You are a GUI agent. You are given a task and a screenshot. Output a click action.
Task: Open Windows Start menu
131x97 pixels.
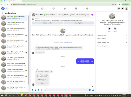click(2, 95)
